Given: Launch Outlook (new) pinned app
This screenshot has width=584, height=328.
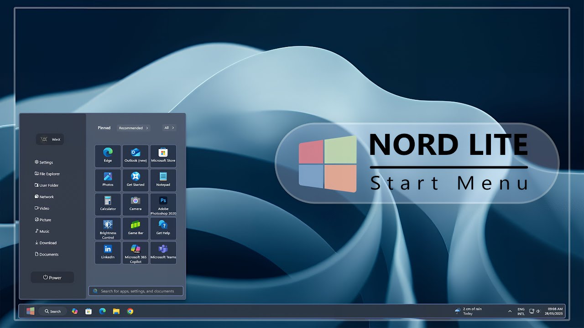Looking at the screenshot, I should pyautogui.click(x=136, y=156).
